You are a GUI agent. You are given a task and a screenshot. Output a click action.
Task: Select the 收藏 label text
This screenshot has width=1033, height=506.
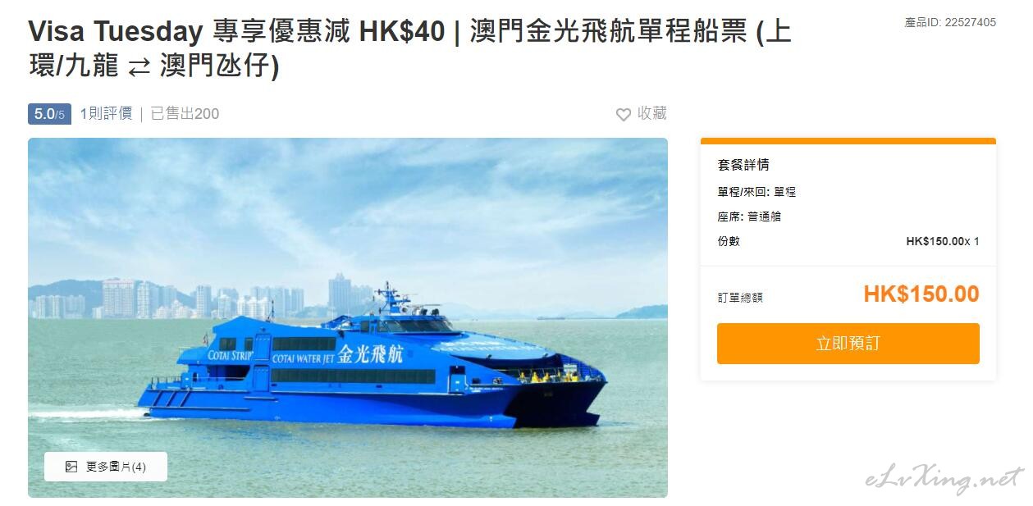[652, 114]
